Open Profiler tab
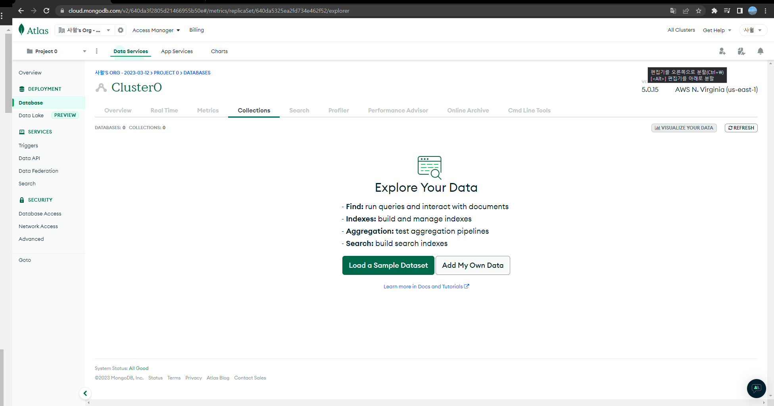Screen dimensions: 774x406 pos(339,111)
